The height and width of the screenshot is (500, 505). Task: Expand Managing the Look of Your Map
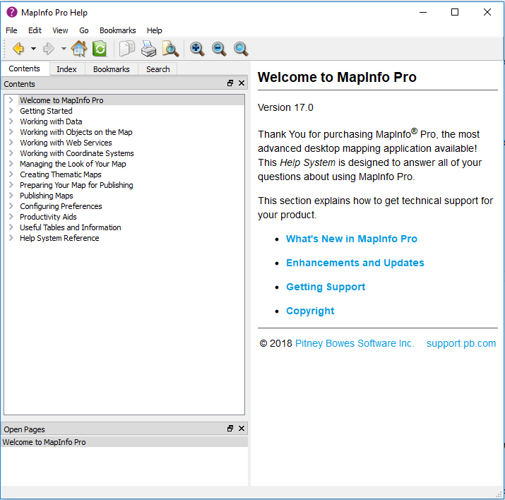coord(11,164)
